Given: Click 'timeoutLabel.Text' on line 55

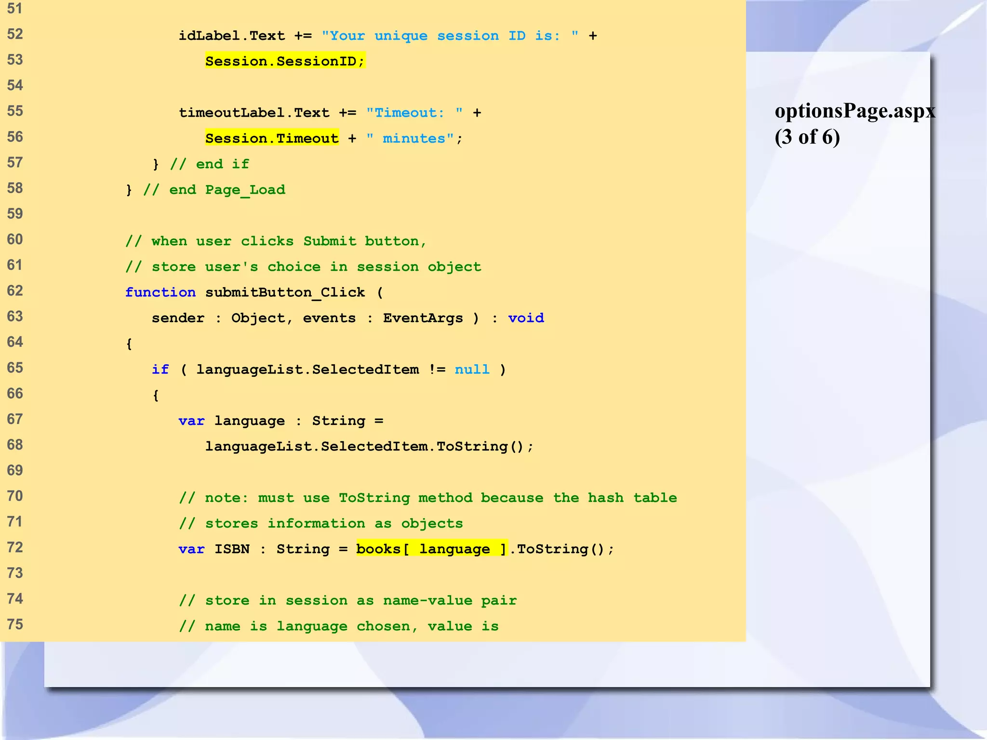Looking at the screenshot, I should pos(254,113).
